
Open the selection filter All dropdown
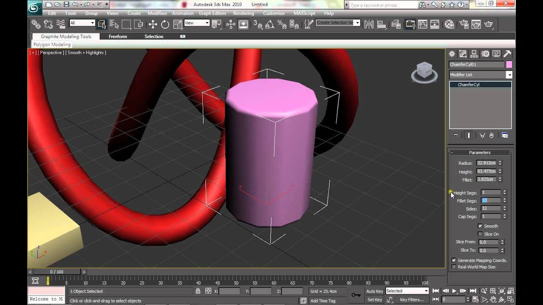click(x=82, y=23)
